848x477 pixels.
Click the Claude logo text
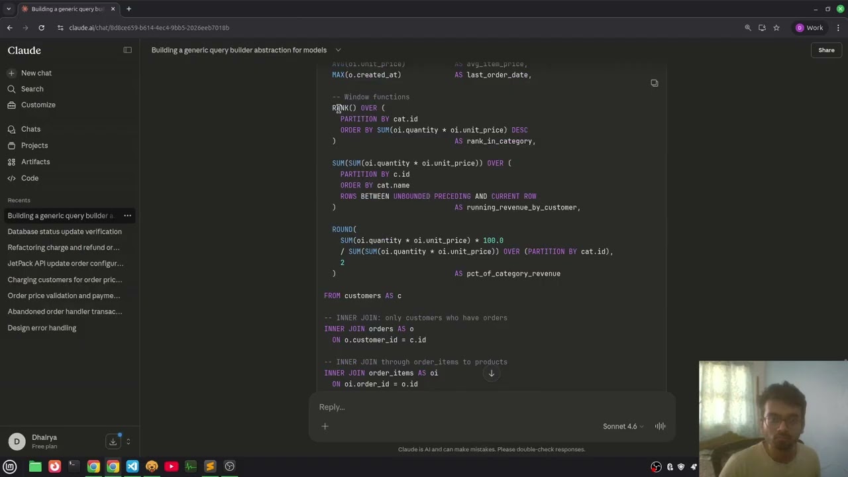pyautogui.click(x=25, y=50)
